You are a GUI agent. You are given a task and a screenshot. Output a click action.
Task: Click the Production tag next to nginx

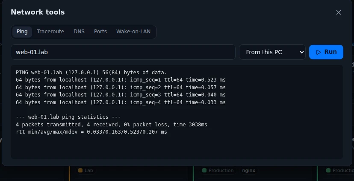(x=218, y=170)
